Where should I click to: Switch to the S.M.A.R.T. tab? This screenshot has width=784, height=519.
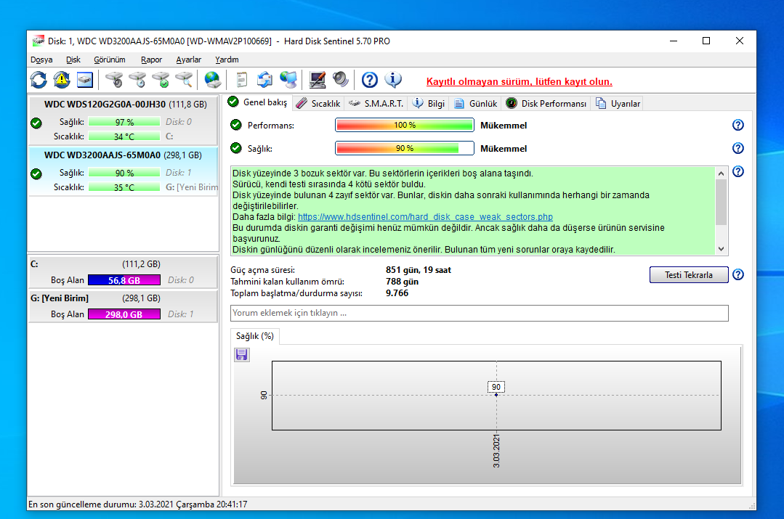(376, 103)
